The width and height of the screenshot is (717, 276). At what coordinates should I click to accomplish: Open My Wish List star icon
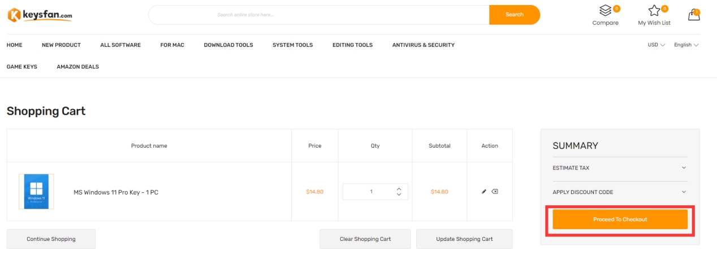654,11
